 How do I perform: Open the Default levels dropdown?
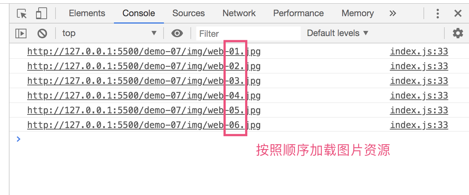337,33
